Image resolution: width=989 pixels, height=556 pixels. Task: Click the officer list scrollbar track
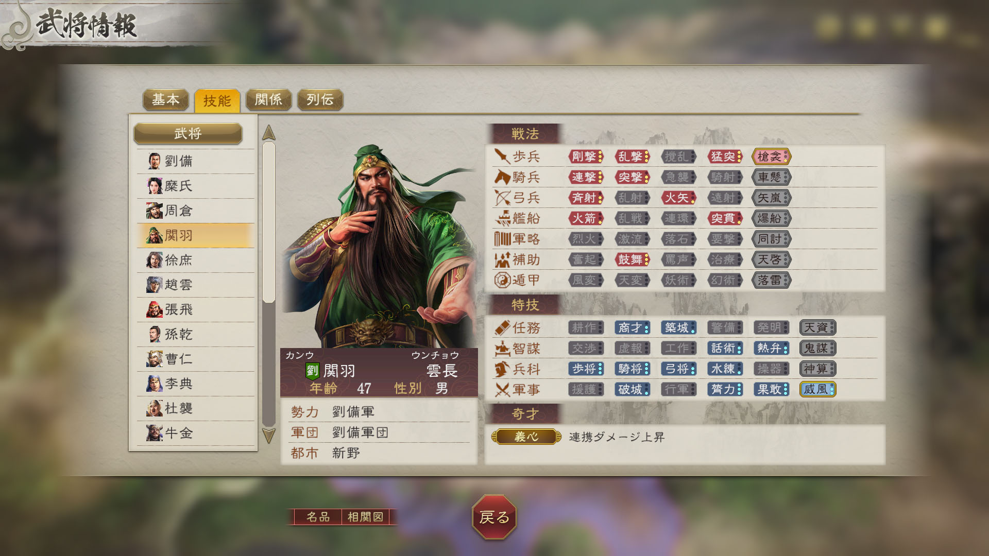[269, 284]
